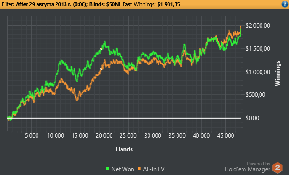Click the 35 000 hands axis label
The image size is (289, 175).
click(x=177, y=136)
